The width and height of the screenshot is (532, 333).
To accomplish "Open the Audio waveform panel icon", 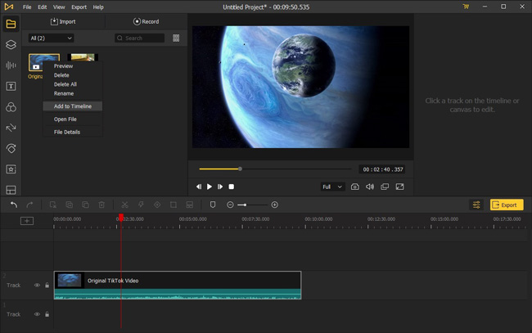I will pos(11,65).
